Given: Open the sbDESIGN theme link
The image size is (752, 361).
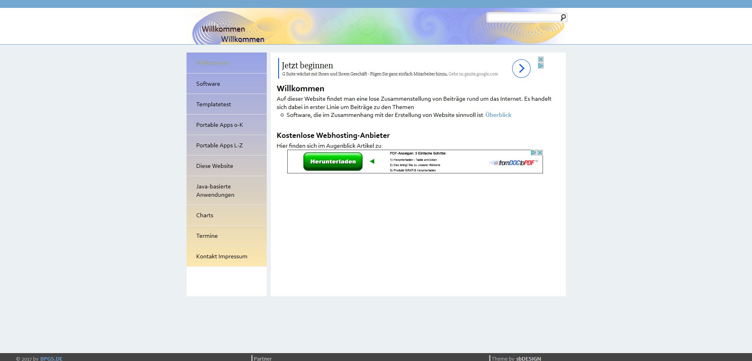Looking at the screenshot, I should (528, 359).
